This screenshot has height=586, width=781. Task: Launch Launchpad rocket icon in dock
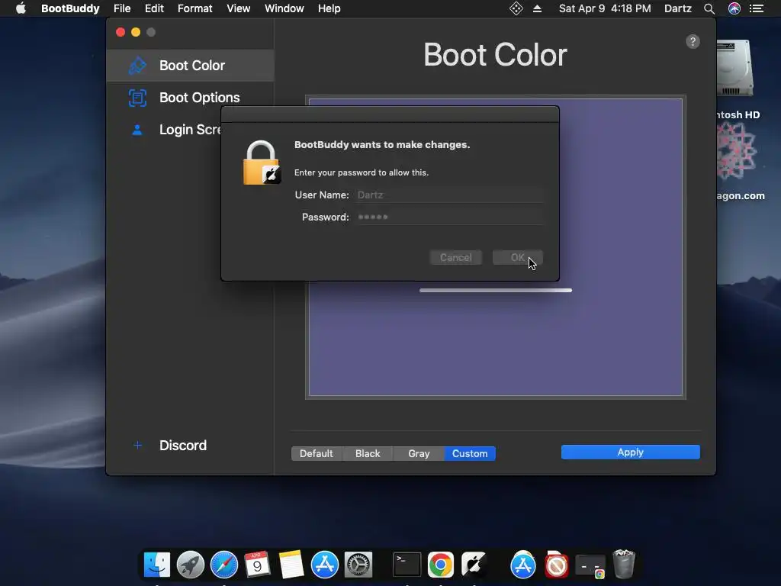click(191, 565)
